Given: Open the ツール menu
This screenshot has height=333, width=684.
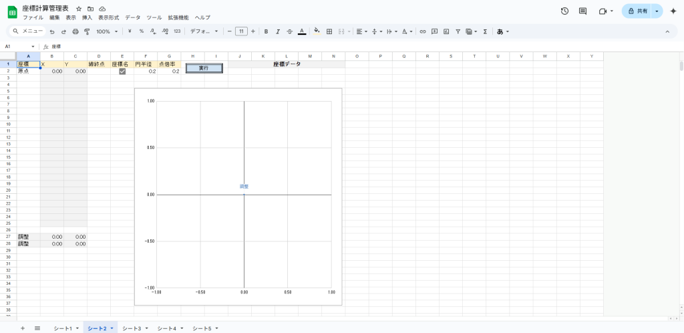Looking at the screenshot, I should tap(154, 18).
